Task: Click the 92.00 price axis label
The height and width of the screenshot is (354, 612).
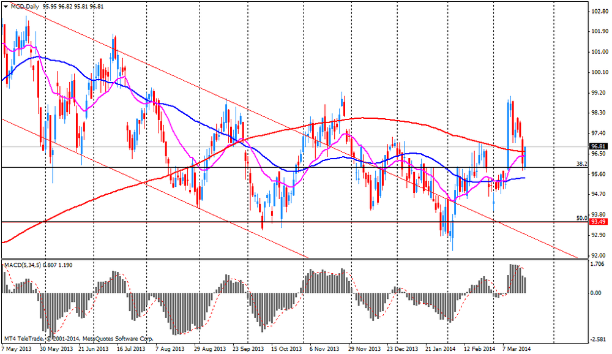Action: coord(600,255)
